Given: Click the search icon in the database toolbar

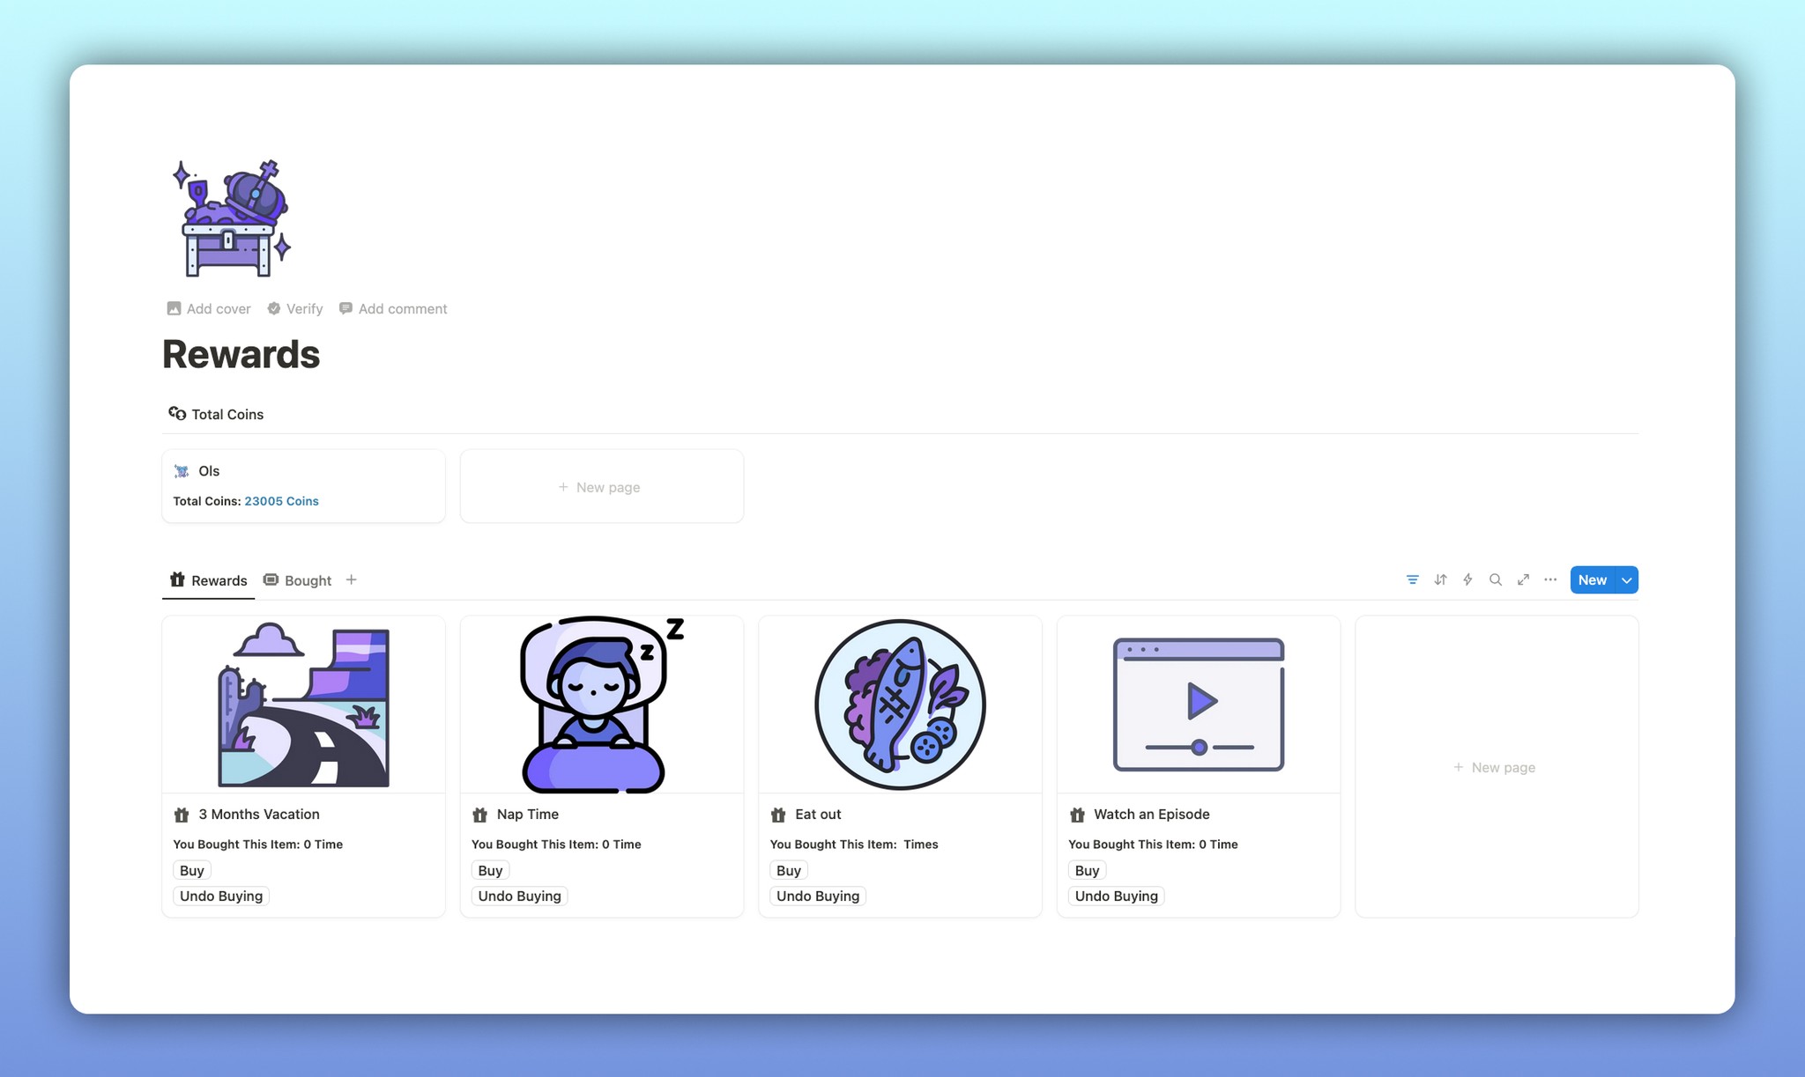Looking at the screenshot, I should (x=1496, y=579).
